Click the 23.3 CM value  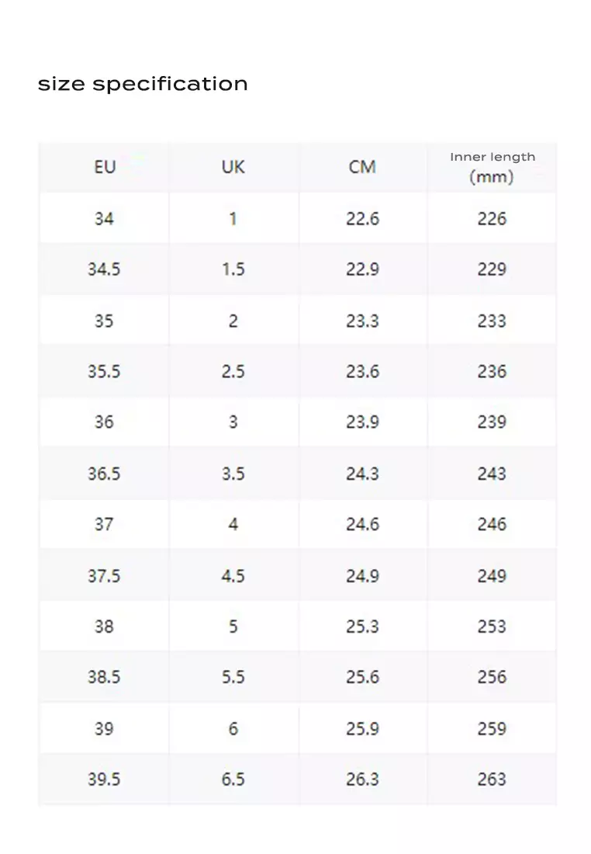coord(362,321)
